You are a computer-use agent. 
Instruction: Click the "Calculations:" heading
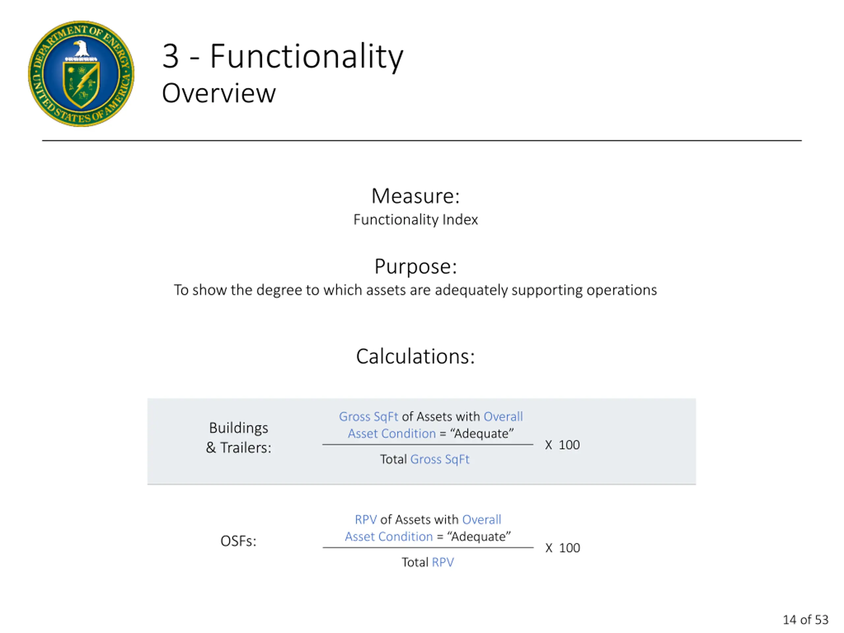click(x=415, y=357)
